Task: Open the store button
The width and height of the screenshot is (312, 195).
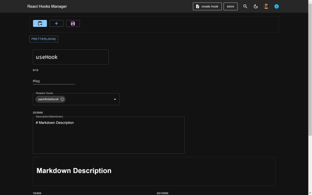Action: coord(231,6)
